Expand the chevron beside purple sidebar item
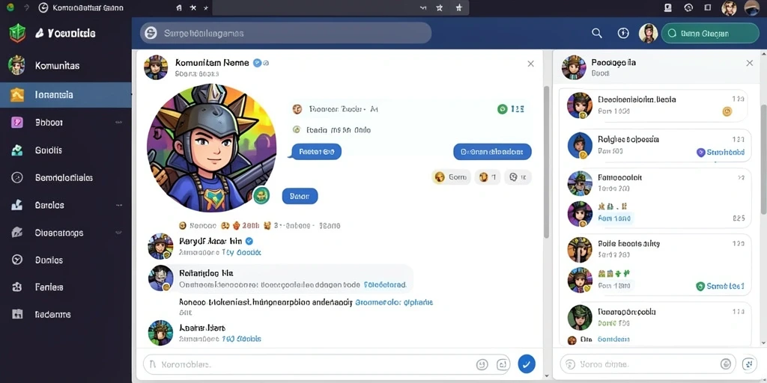 click(118, 122)
